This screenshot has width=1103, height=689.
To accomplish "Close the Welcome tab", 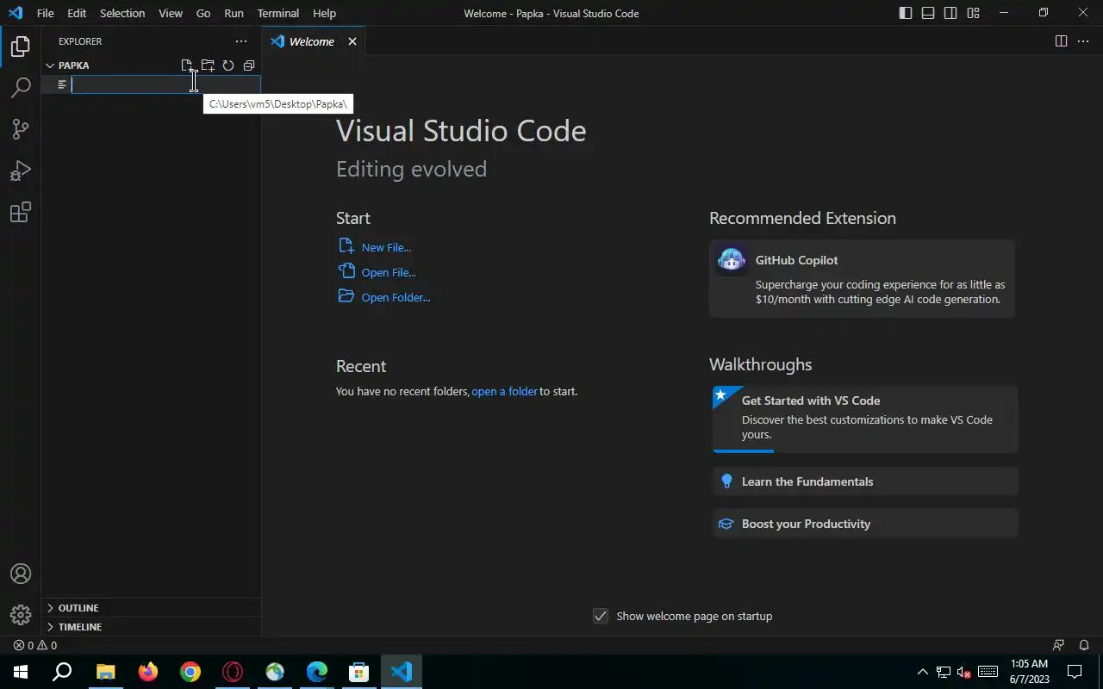I will click(x=352, y=41).
